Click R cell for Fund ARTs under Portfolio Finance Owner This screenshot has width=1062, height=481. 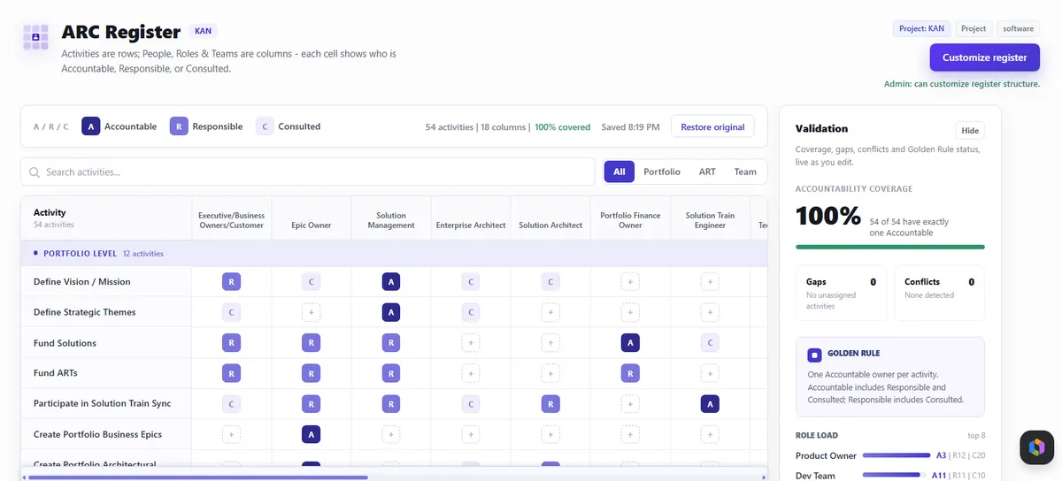pyautogui.click(x=630, y=373)
